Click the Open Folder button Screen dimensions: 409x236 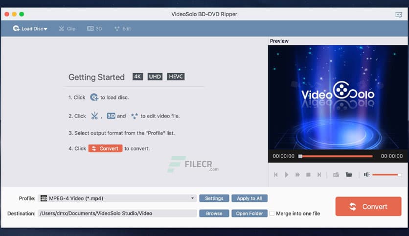[250, 214]
